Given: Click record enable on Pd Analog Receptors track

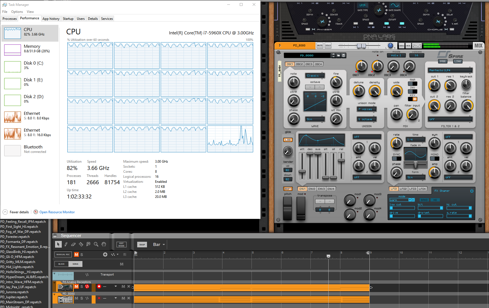Looking at the screenshot, I should click(99, 286).
